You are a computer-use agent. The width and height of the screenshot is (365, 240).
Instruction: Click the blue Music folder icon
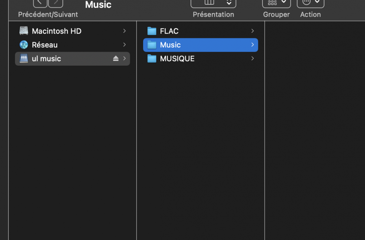[x=152, y=44]
